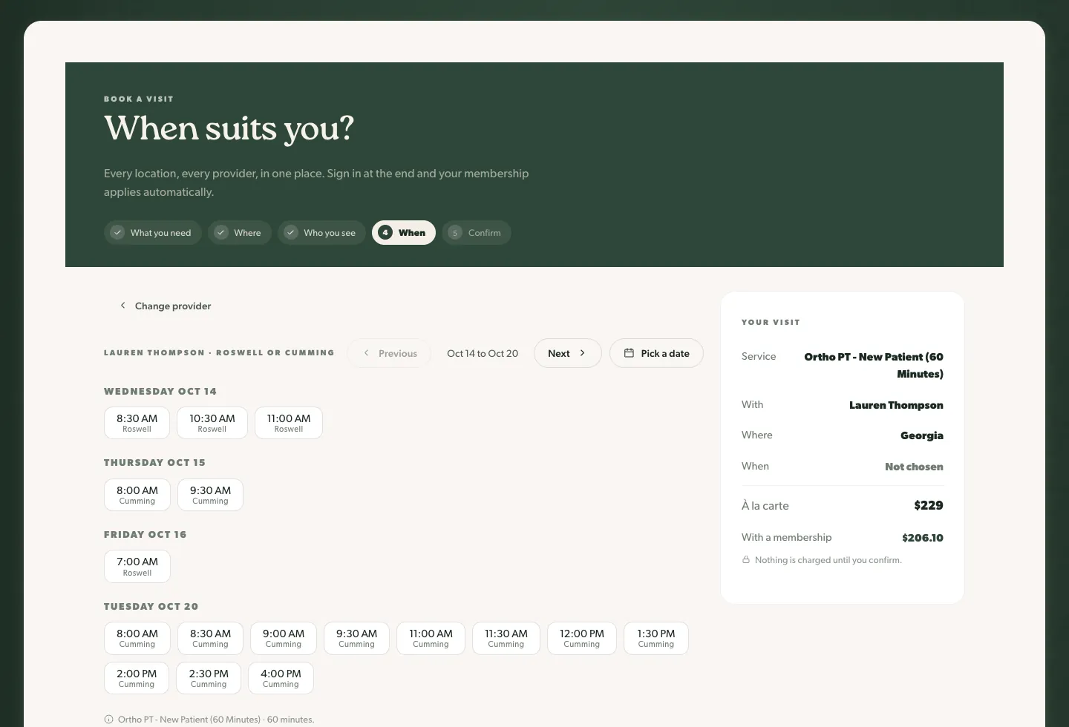
Task: Click the Lauren Thompson · Roswell or Cumming label
Action: (219, 352)
